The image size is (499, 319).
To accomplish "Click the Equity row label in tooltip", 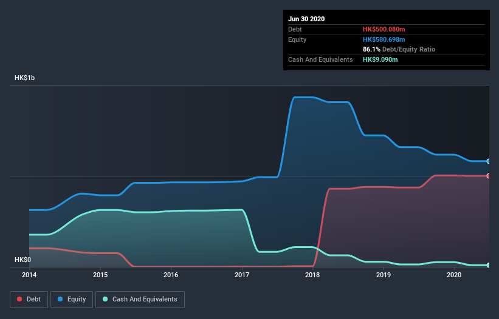I will (297, 39).
